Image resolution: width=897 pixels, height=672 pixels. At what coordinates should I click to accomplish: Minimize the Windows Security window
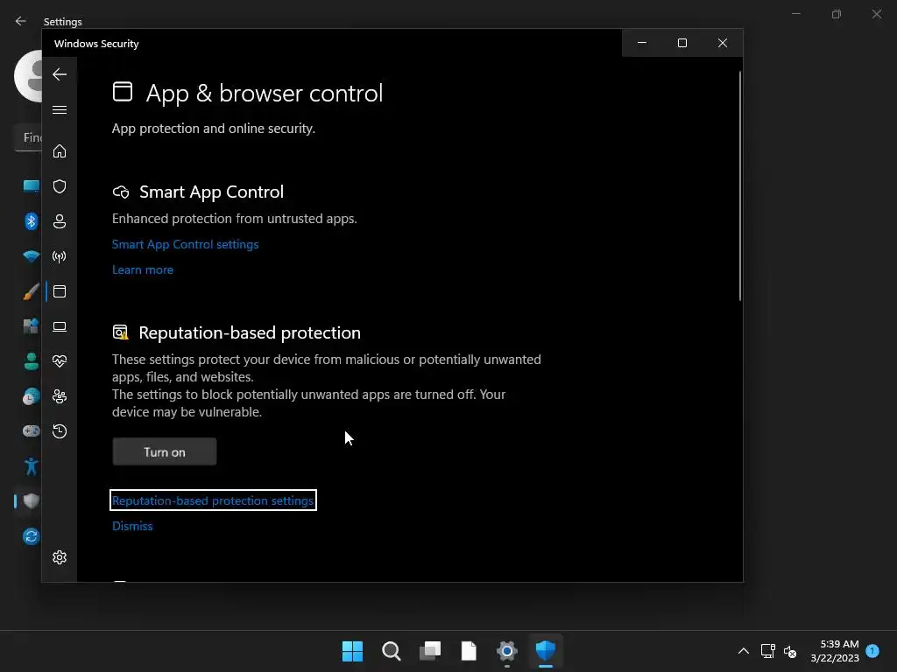642,43
